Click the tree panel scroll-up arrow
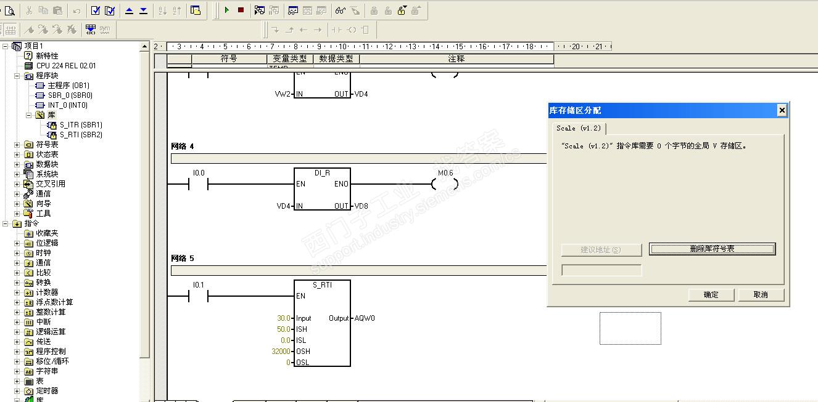Screen dimensions: 818x402 pyautogui.click(x=145, y=47)
